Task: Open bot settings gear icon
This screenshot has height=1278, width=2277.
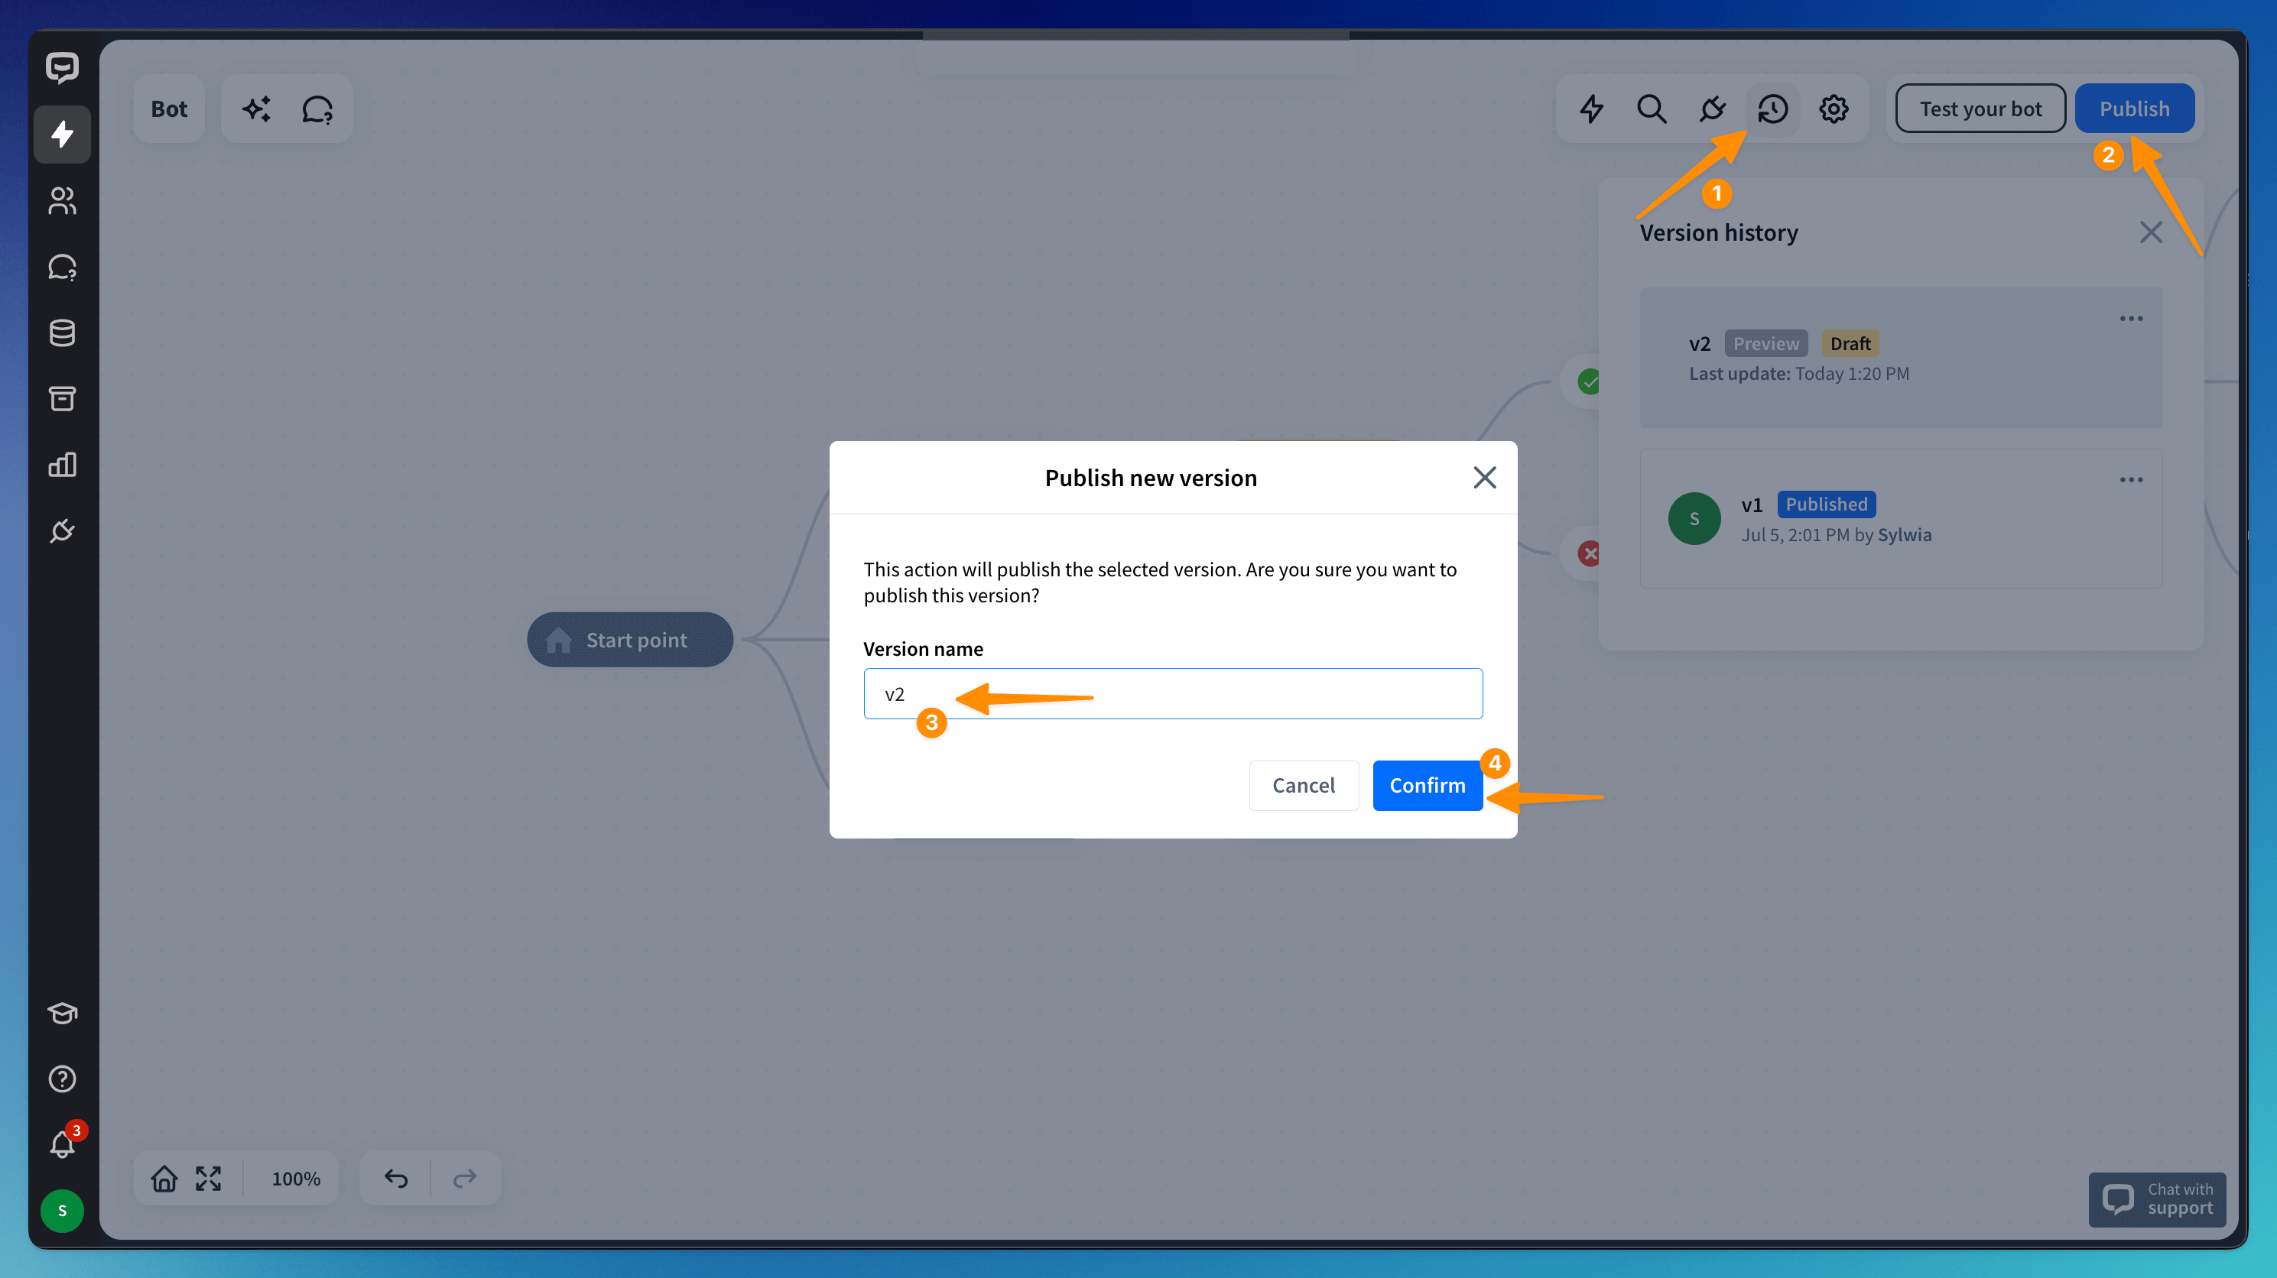Action: click(1834, 109)
